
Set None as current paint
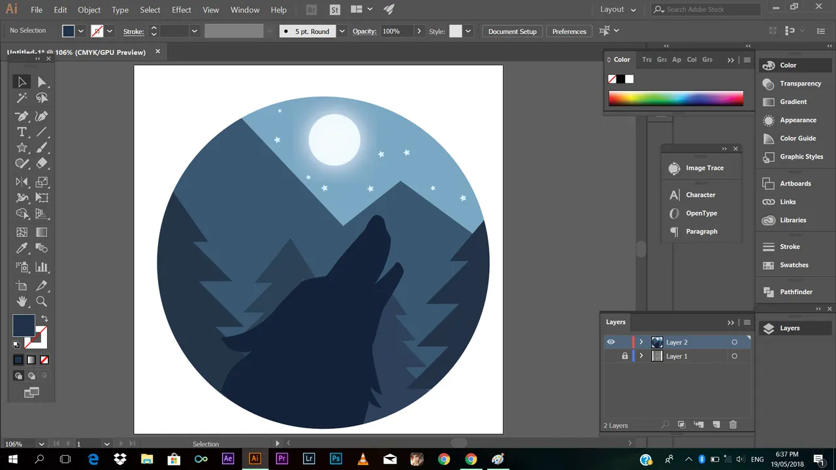(x=44, y=360)
